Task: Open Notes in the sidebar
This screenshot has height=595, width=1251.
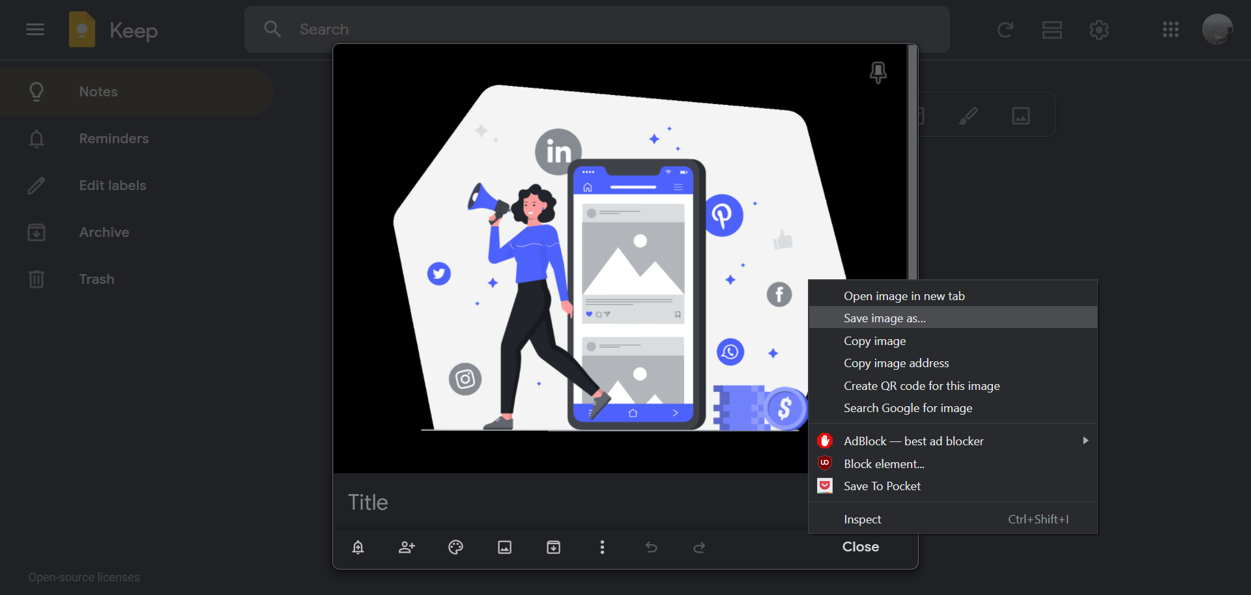Action: tap(137, 92)
